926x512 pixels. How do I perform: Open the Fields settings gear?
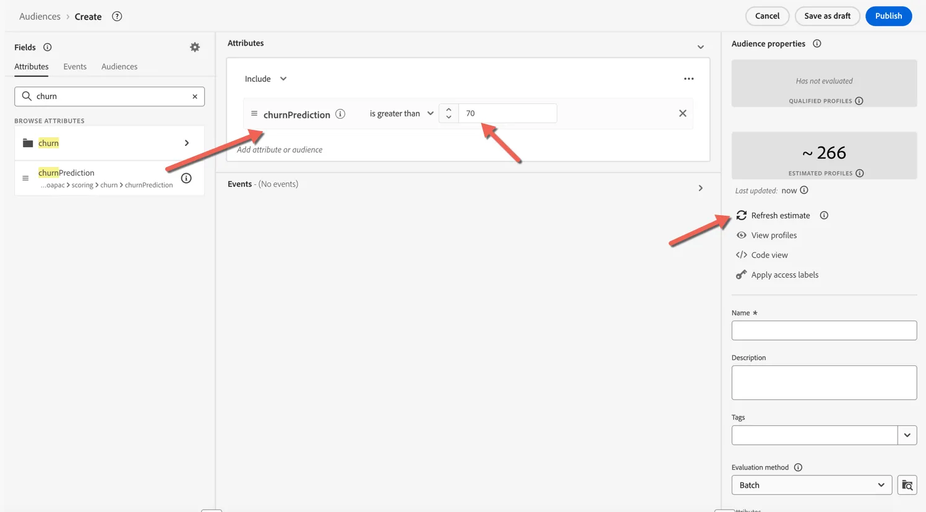[195, 47]
